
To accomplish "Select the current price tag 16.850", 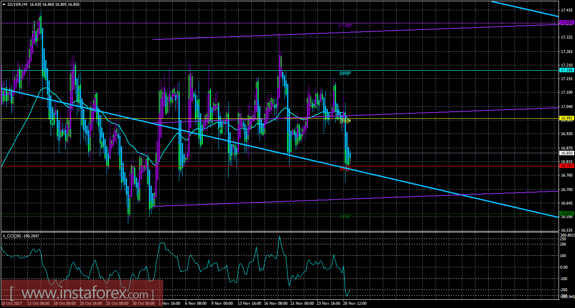I will tap(567, 153).
